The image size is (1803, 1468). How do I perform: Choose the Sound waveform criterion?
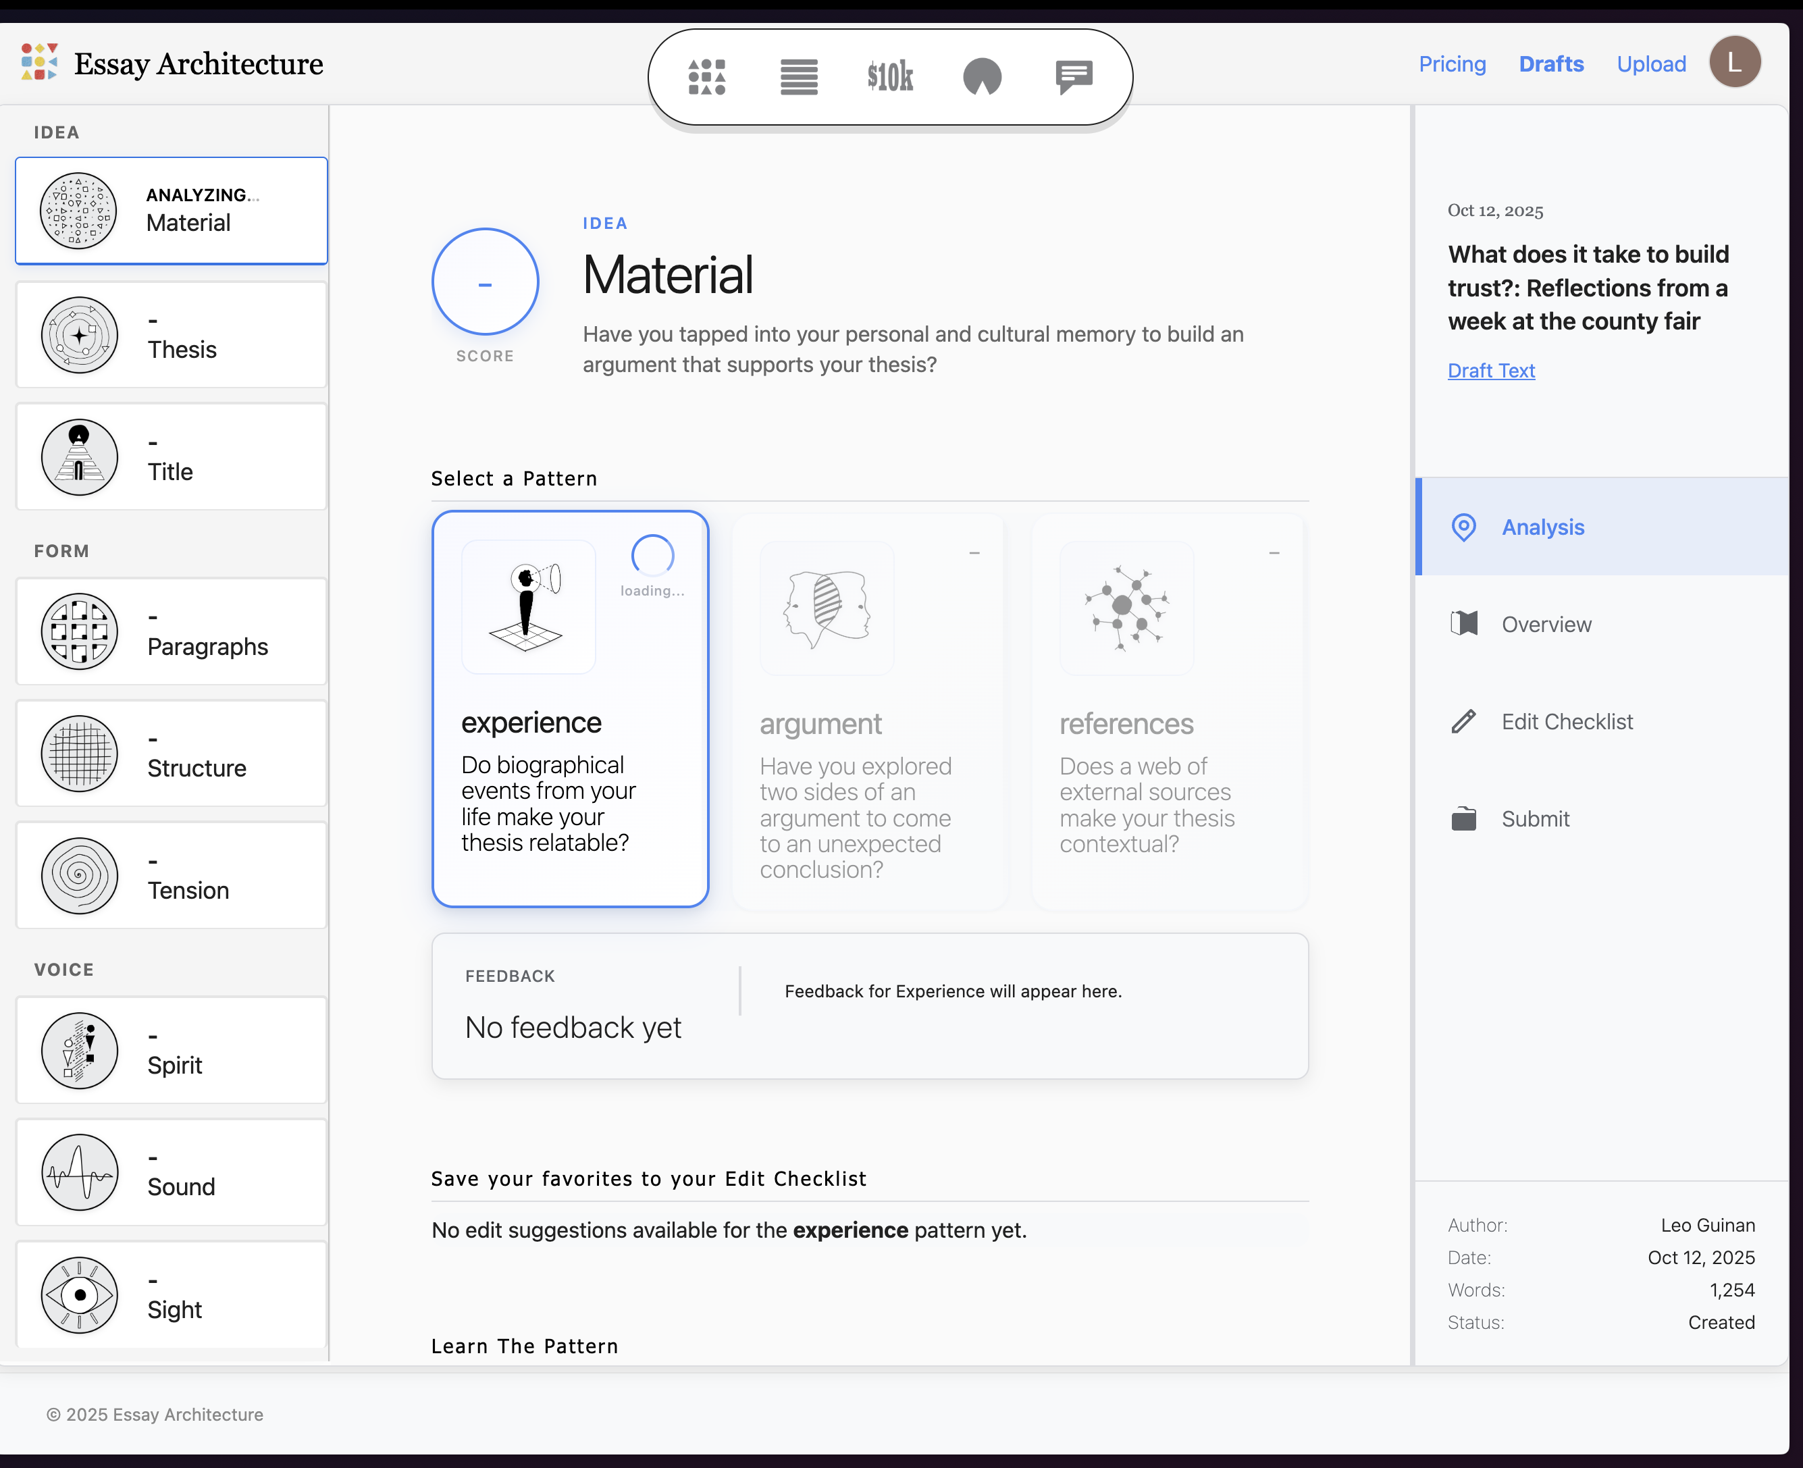click(x=172, y=1172)
